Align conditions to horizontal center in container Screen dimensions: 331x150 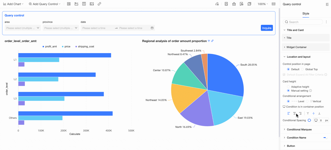click(x=294, y=113)
